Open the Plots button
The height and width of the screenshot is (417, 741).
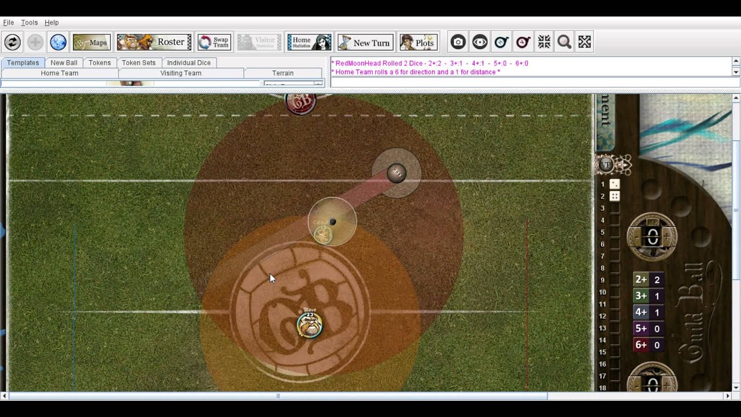418,42
